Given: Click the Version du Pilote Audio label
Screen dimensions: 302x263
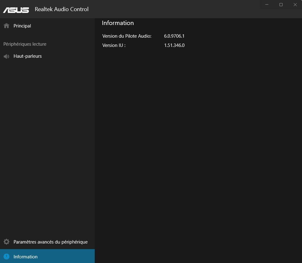Looking at the screenshot, I should [127, 36].
